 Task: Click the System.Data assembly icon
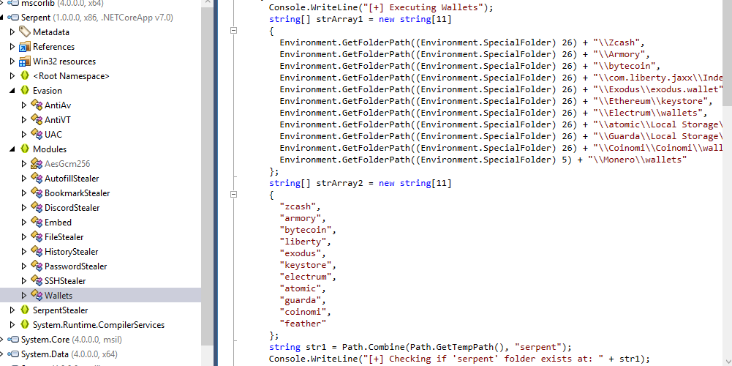(13, 354)
